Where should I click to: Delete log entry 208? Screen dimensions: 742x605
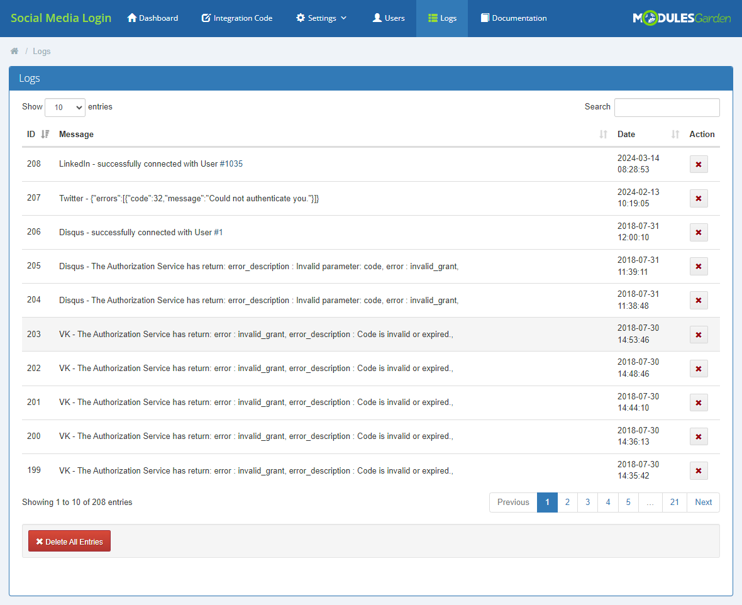pos(699,164)
